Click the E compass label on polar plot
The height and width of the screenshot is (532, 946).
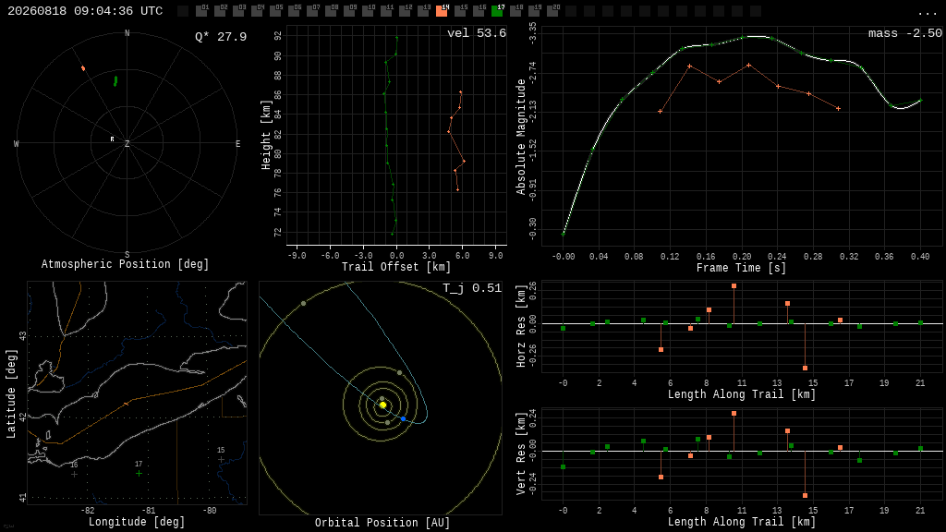coord(237,143)
